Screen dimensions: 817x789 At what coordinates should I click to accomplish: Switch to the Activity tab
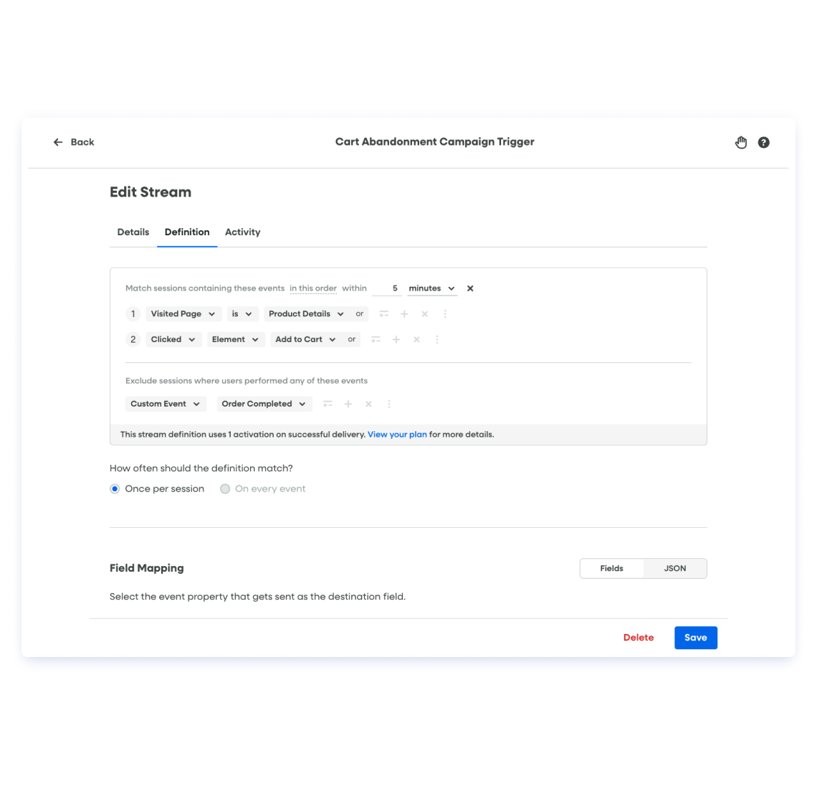point(242,232)
